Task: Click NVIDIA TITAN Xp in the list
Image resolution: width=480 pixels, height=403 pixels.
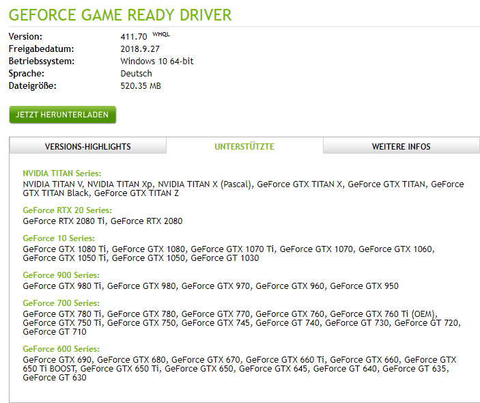Action: 119,184
